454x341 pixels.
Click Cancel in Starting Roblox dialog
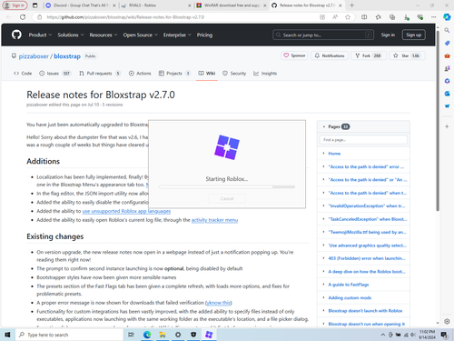coord(227,198)
